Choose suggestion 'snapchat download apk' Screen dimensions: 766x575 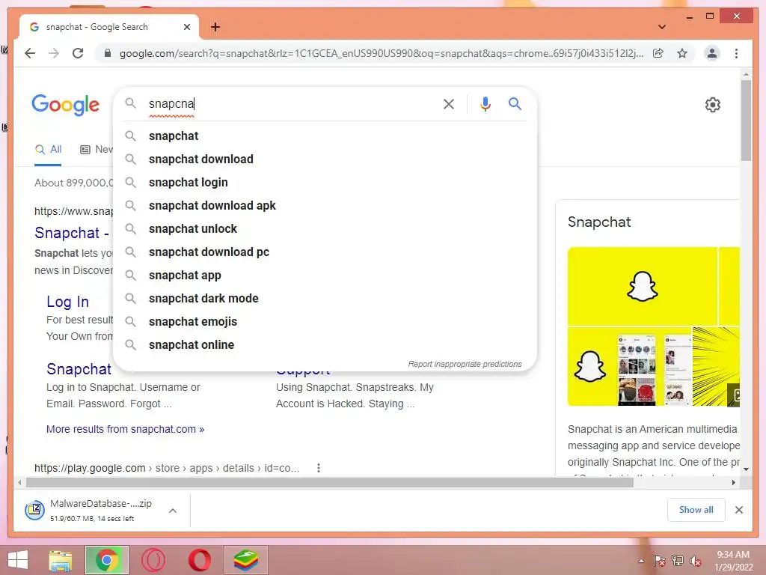coord(325,205)
